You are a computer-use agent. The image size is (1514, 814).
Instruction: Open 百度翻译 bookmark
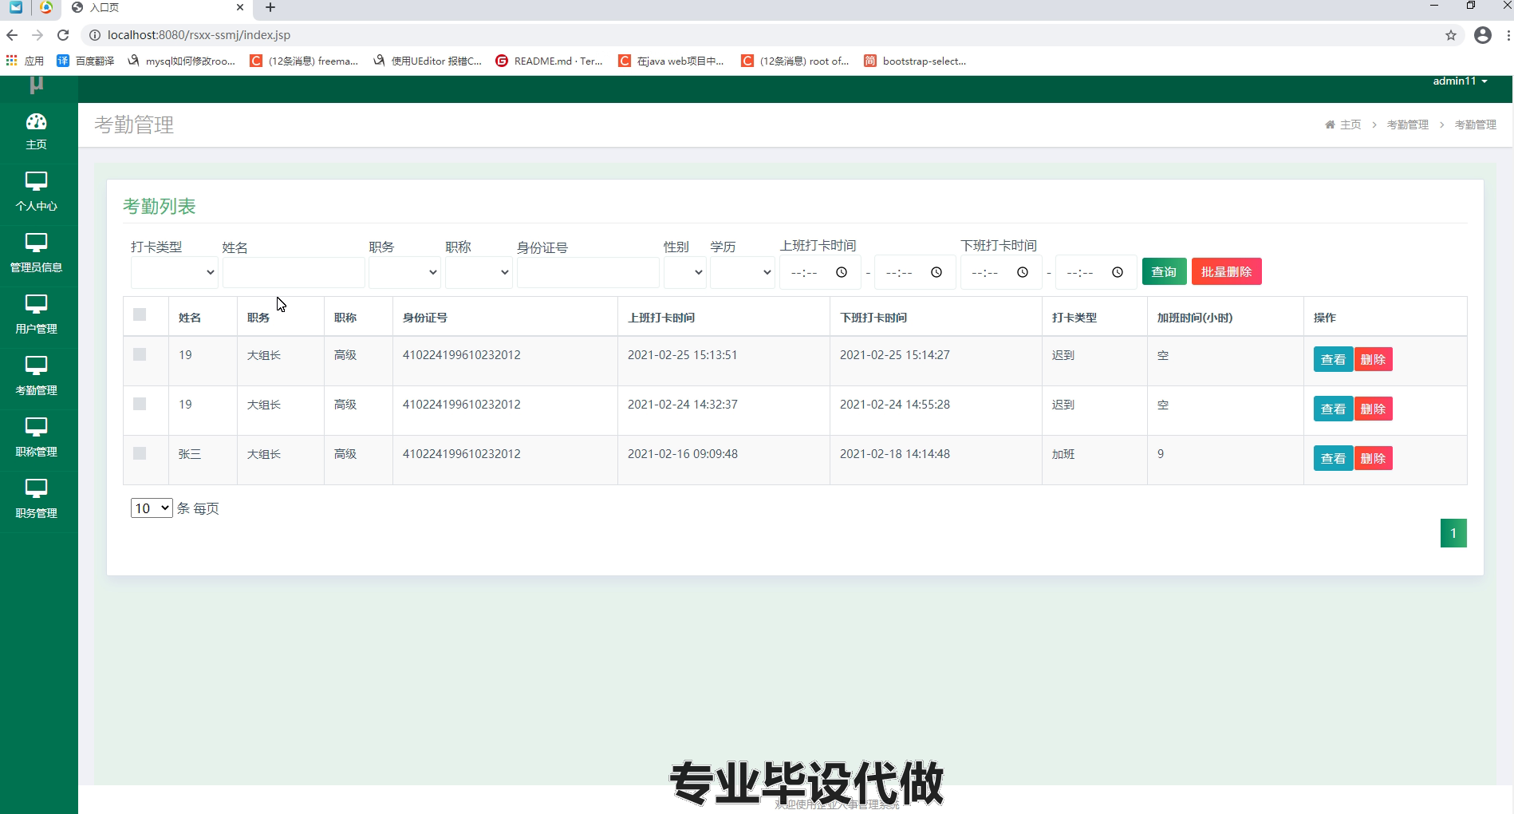86,61
